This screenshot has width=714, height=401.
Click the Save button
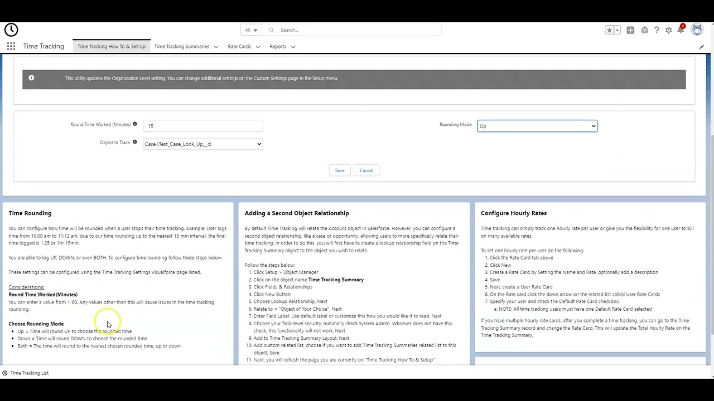(340, 170)
